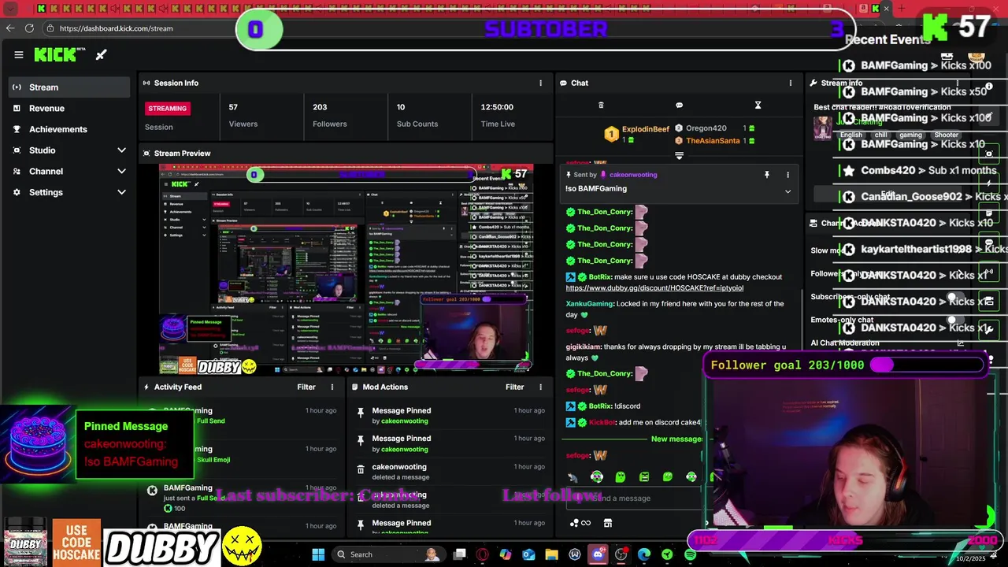1008x567 pixels.
Task: Click the browser address bar URL
Action: 116,28
